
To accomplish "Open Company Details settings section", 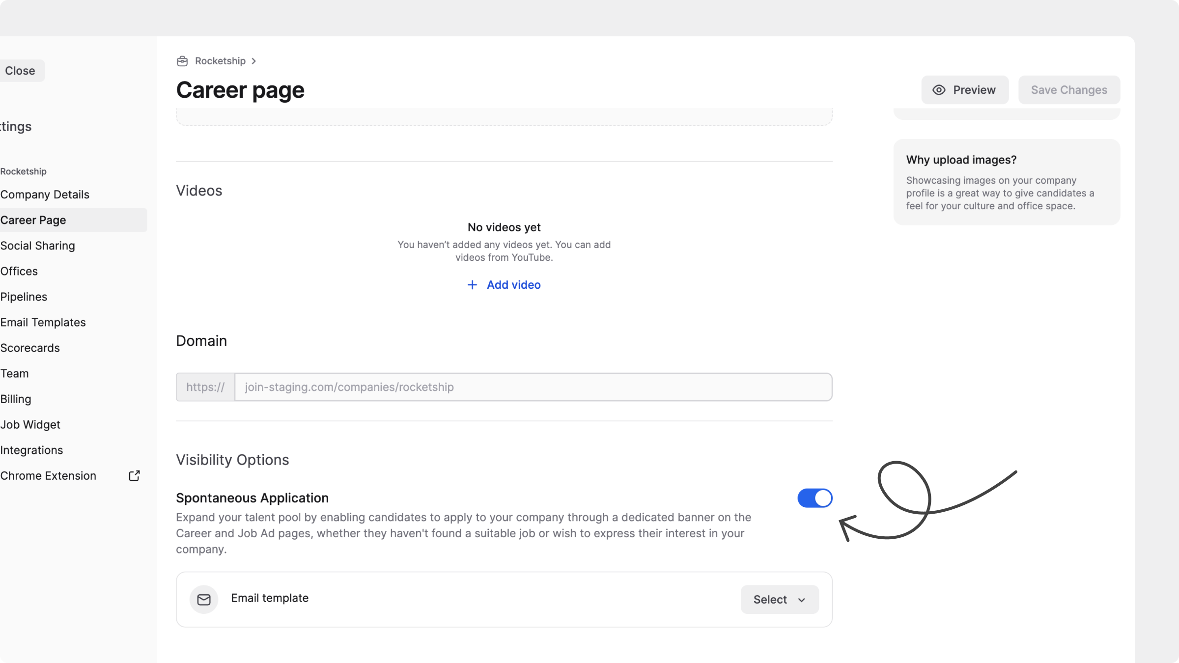I will tap(45, 194).
